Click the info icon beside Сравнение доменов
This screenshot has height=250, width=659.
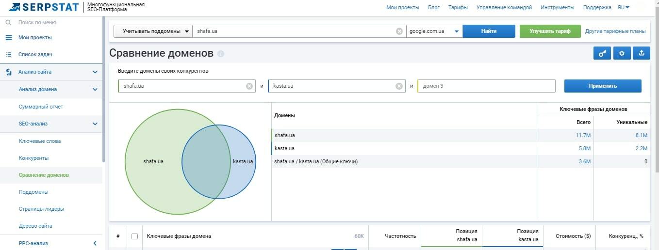coord(221,54)
